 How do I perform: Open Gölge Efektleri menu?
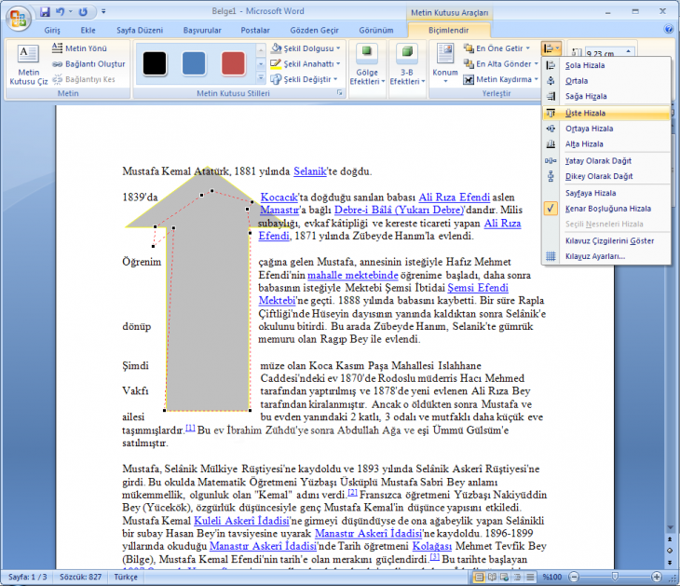(x=367, y=64)
